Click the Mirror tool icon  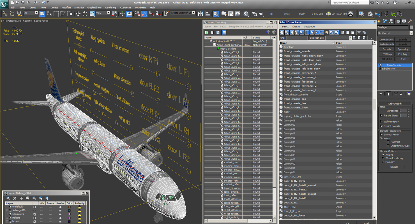tap(200, 13)
